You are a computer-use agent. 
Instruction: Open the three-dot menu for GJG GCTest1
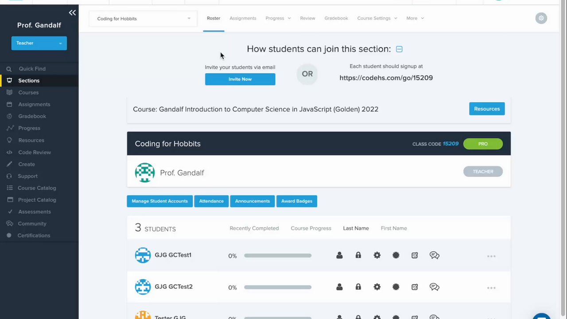click(x=491, y=256)
